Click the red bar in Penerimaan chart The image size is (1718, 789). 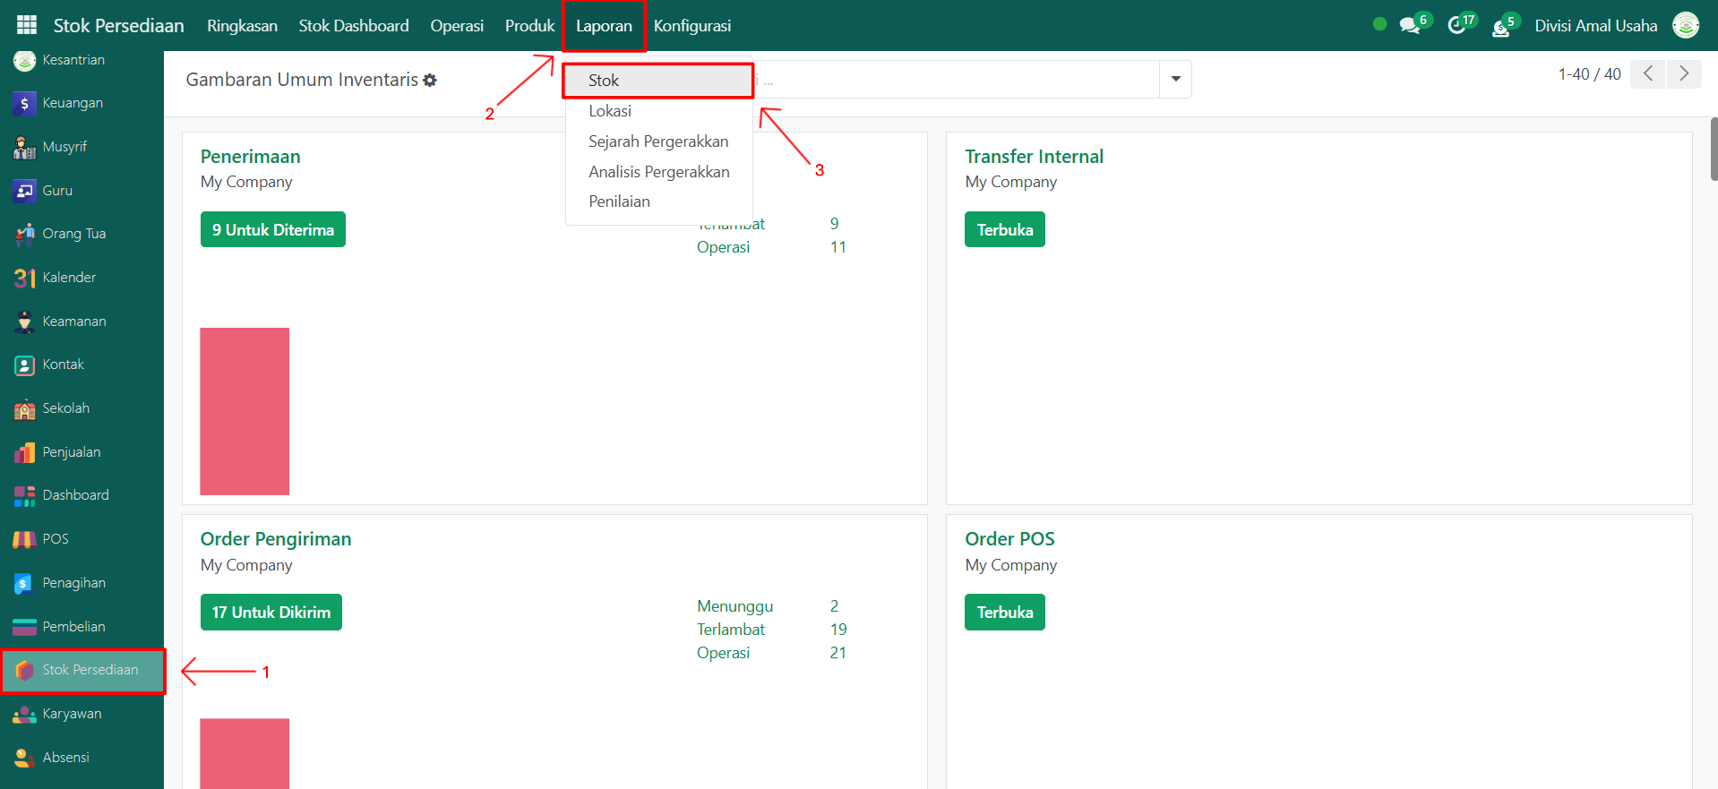[245, 411]
